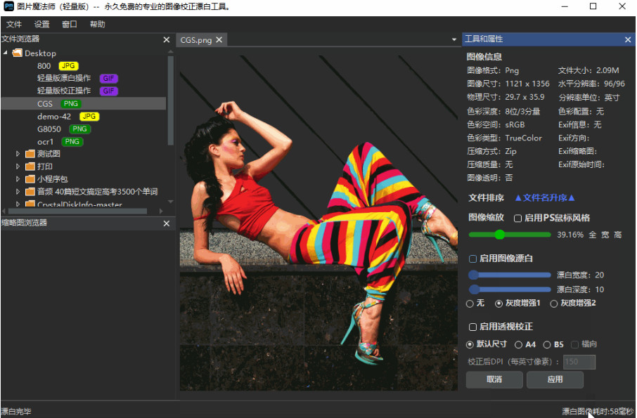Image resolution: width=637 pixels, height=418 pixels.
Task: Select the B5 size radio option
Action: pos(547,345)
